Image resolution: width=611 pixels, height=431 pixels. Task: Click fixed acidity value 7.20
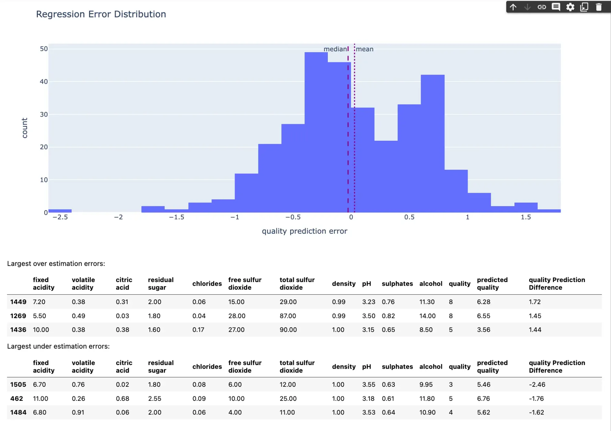39,302
